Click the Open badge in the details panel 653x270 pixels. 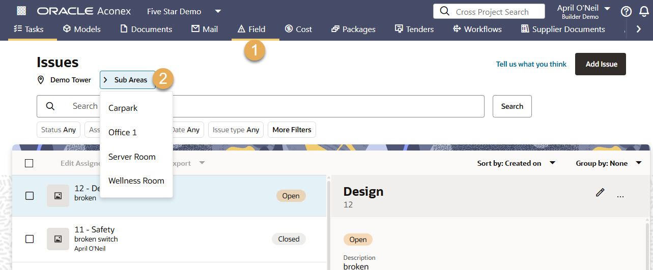click(358, 239)
